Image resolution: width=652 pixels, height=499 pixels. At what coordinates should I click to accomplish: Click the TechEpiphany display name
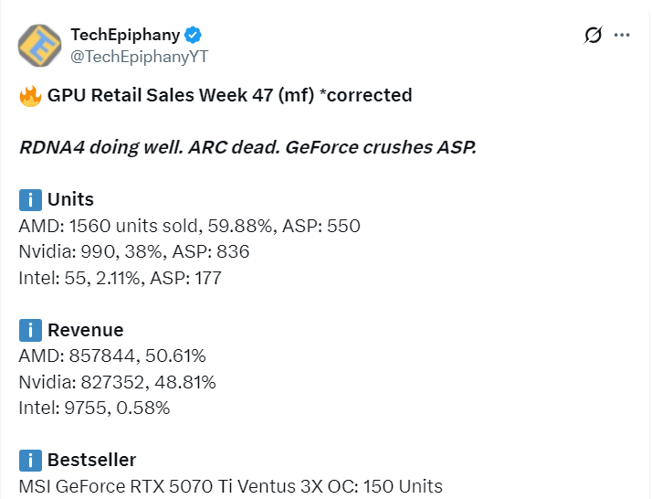point(125,35)
